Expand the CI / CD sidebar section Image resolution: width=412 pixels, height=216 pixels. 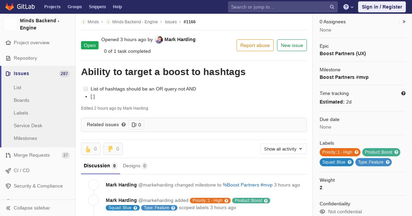click(x=21, y=171)
